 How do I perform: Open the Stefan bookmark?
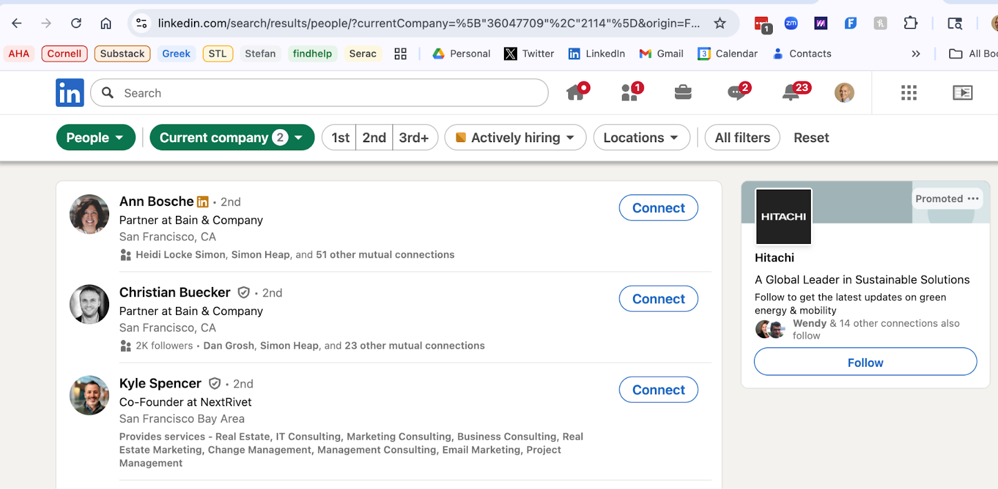coord(260,54)
